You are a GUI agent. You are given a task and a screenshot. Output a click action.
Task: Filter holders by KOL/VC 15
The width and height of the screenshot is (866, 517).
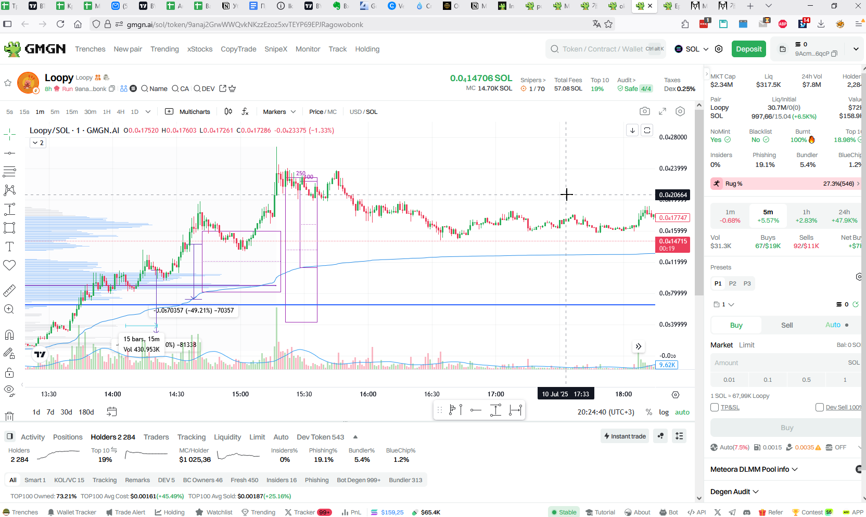point(69,480)
